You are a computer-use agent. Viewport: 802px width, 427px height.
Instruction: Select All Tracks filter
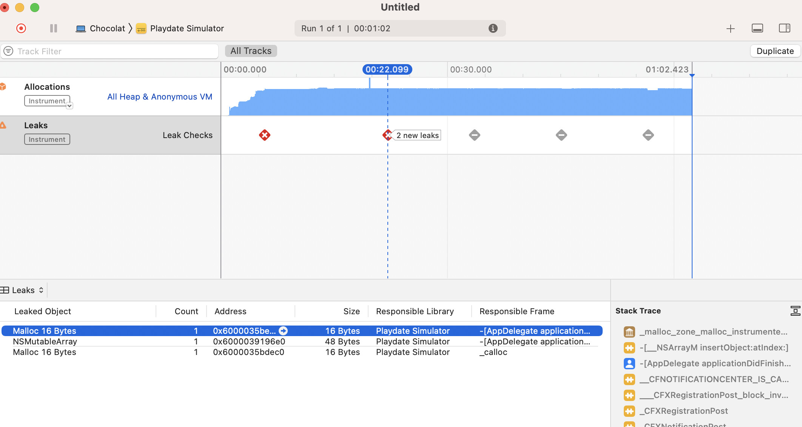(251, 51)
